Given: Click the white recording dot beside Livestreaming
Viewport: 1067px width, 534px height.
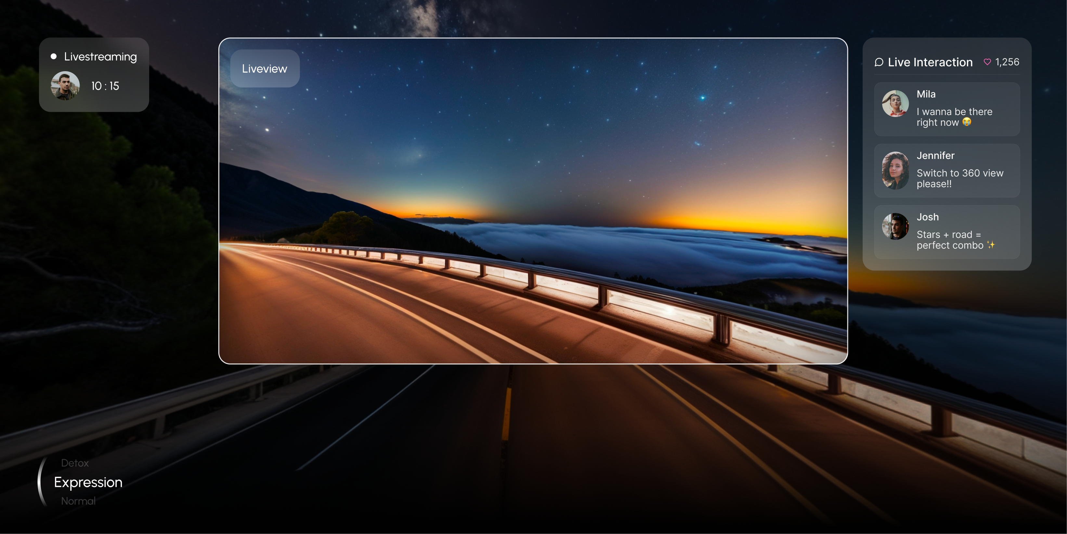Looking at the screenshot, I should tap(53, 56).
